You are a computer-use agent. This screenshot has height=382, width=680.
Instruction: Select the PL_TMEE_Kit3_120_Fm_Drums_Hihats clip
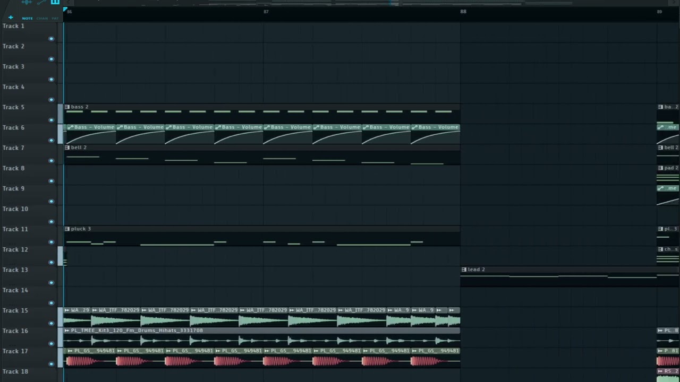pos(262,337)
